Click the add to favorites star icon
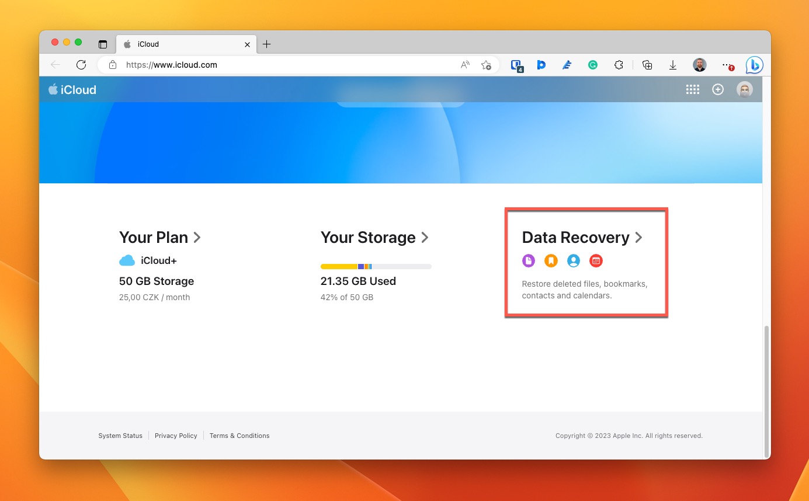The image size is (809, 501). coord(485,65)
